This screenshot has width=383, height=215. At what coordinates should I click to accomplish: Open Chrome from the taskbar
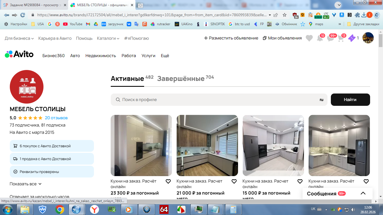[59, 209]
